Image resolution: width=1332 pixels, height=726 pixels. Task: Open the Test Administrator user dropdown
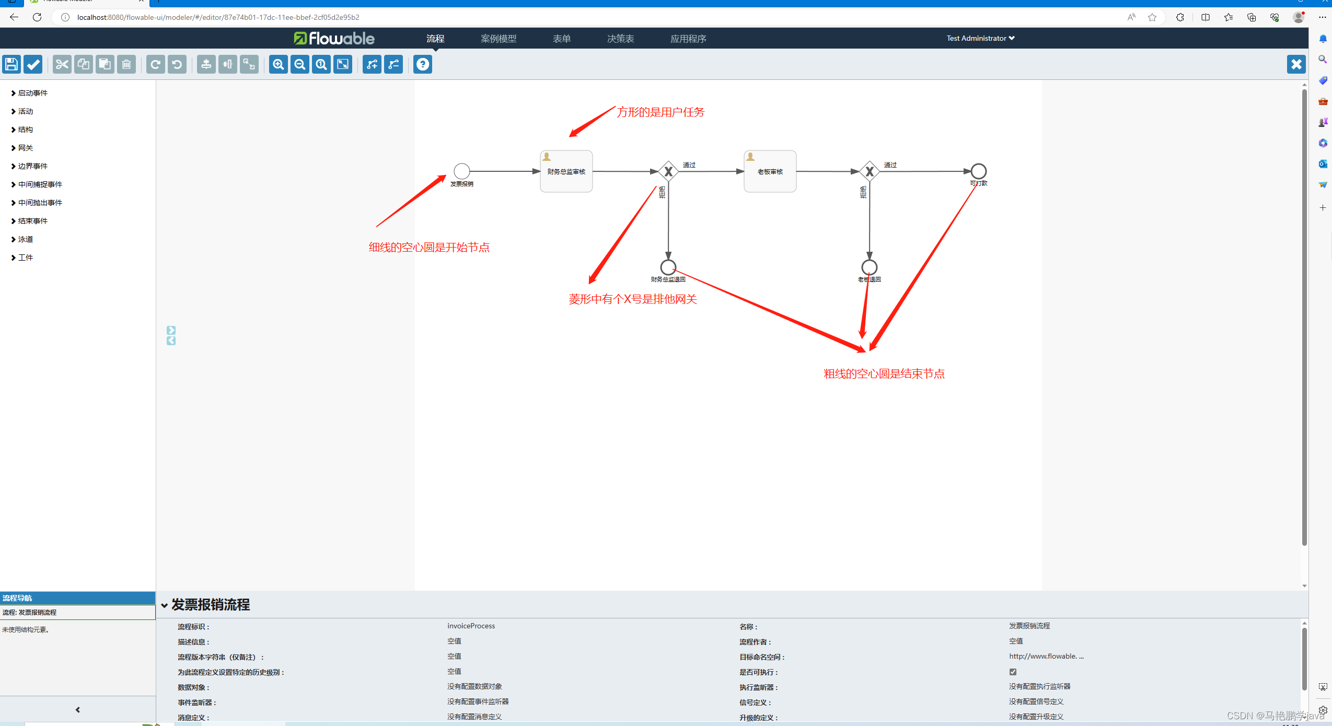click(x=980, y=38)
